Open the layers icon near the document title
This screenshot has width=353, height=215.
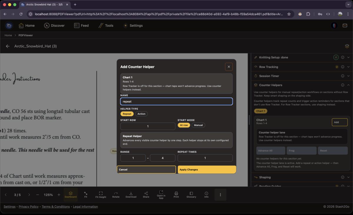pos(347,46)
